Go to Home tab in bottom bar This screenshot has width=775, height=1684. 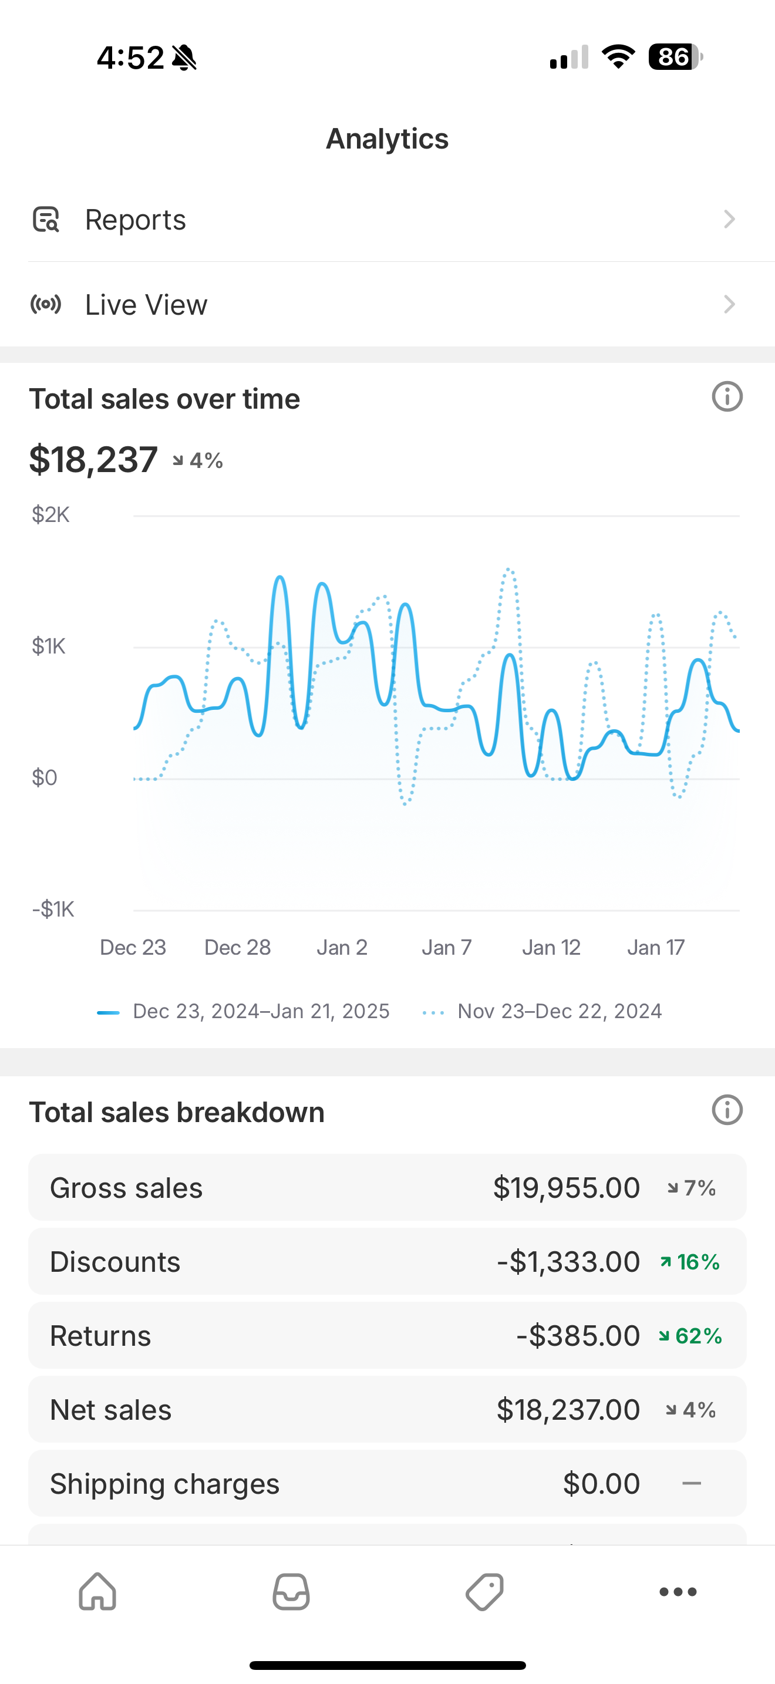coord(97,1591)
